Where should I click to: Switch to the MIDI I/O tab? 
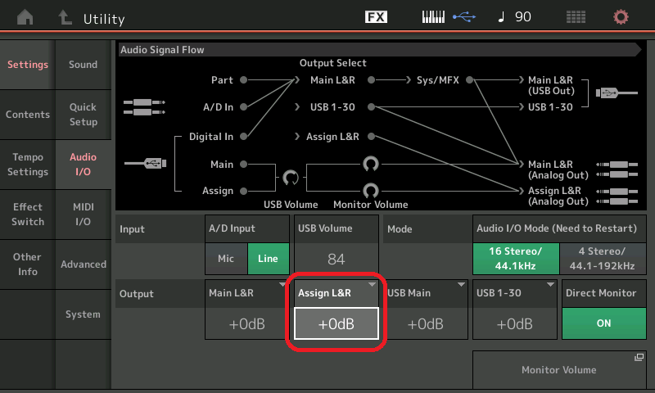point(83,215)
